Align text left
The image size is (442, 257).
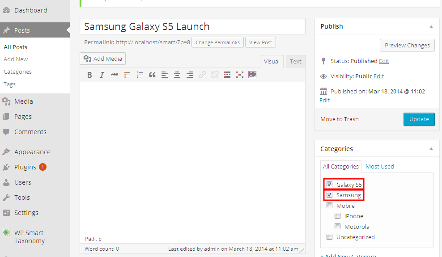(x=165, y=75)
